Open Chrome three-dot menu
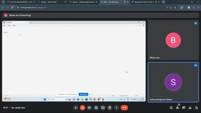Screen dimensions: 201x113 [x=198, y=8]
